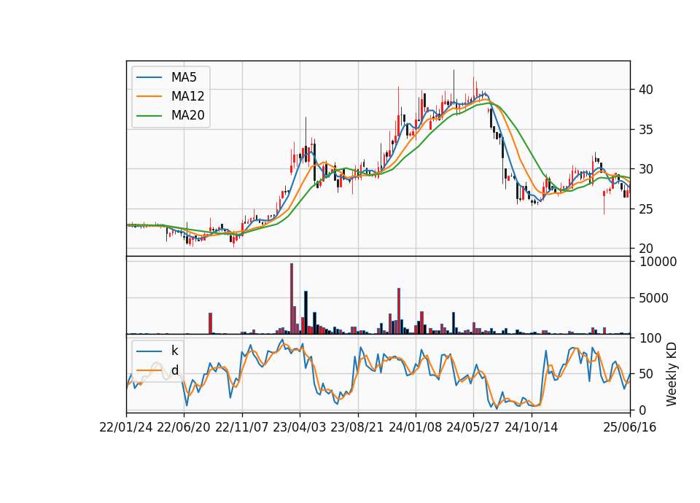
Task: Click the MA5 legend label
Action: [x=184, y=77]
